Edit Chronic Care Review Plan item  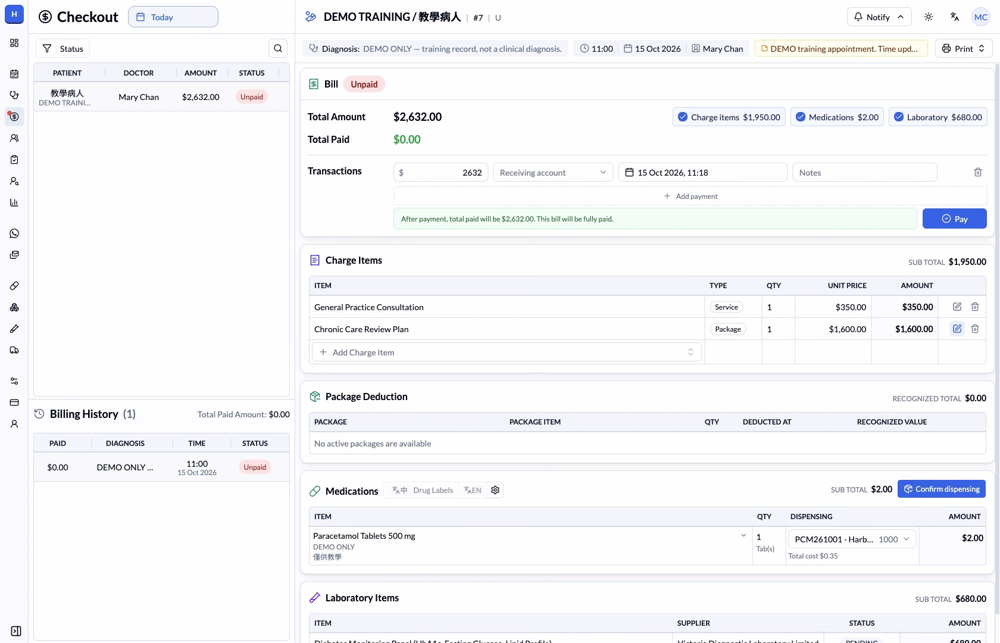pyautogui.click(x=957, y=329)
